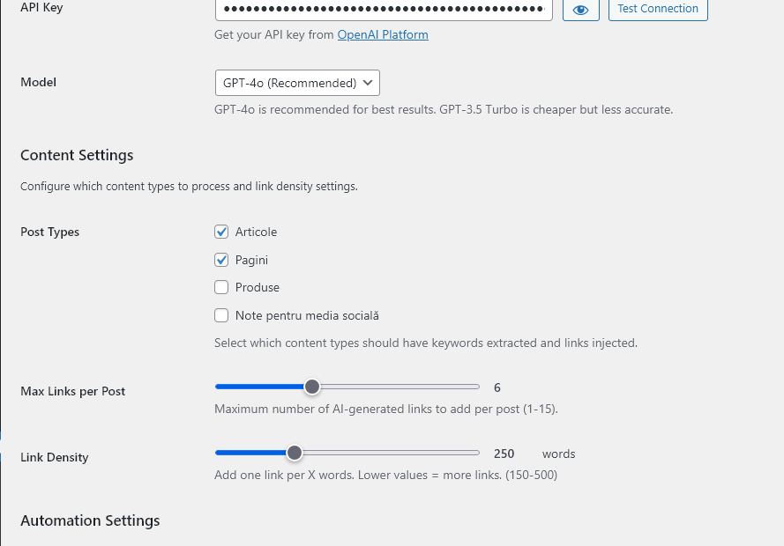Click the Link Density slider handle
The height and width of the screenshot is (546, 784).
[x=295, y=453]
